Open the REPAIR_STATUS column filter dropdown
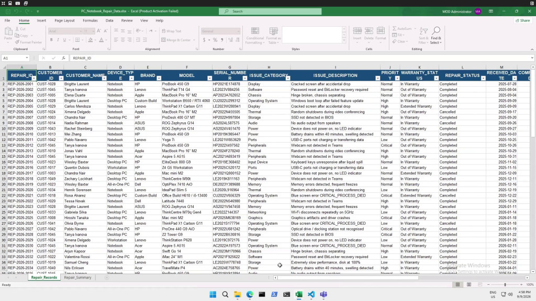This screenshot has width=536, height=301. coord(483,78)
